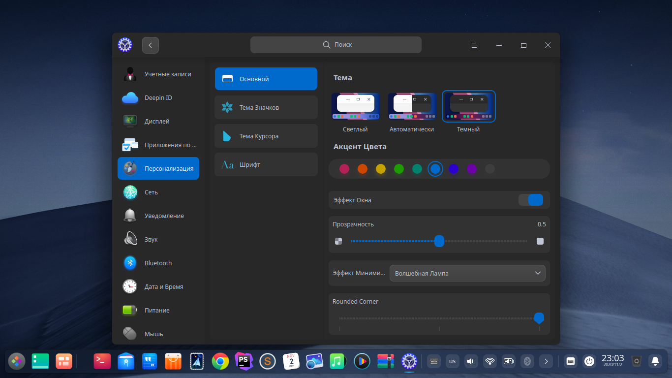Launch PhpStorm from the dock
Screen dimensions: 672x378
244,361
